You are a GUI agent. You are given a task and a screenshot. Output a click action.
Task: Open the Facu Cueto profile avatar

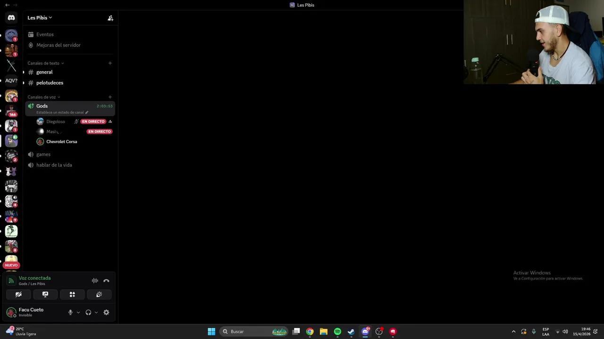(11, 312)
